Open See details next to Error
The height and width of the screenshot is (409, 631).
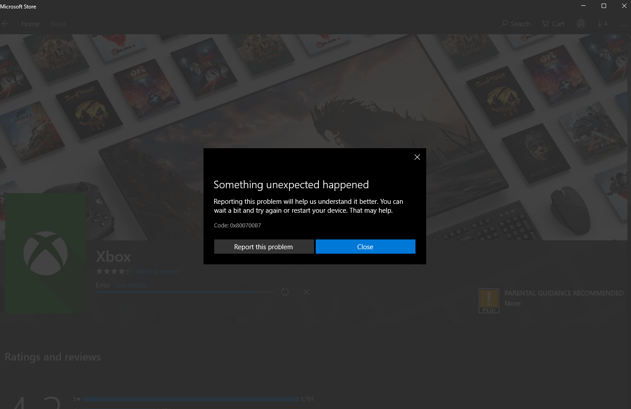pyautogui.click(x=131, y=285)
